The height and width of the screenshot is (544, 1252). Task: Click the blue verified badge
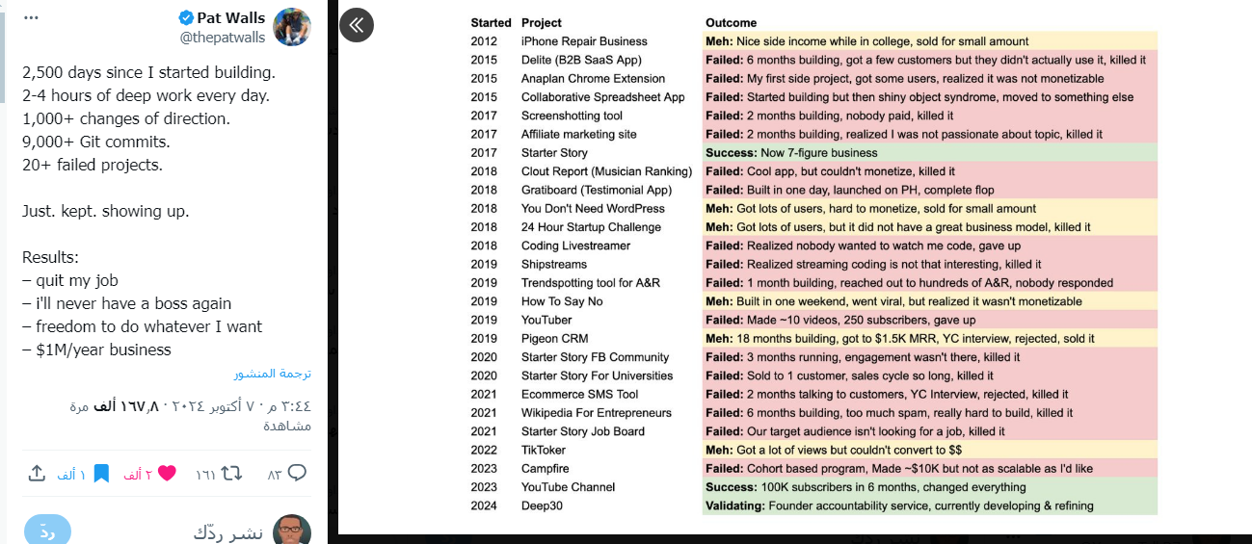tap(186, 18)
